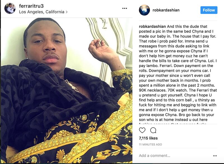Click the divider line under robkardashian header
224x164 pixels.
coord(178,20)
